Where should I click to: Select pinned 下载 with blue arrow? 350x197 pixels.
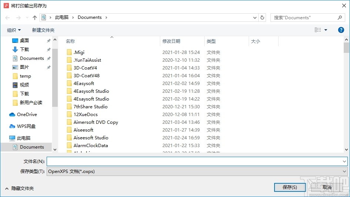point(24,50)
